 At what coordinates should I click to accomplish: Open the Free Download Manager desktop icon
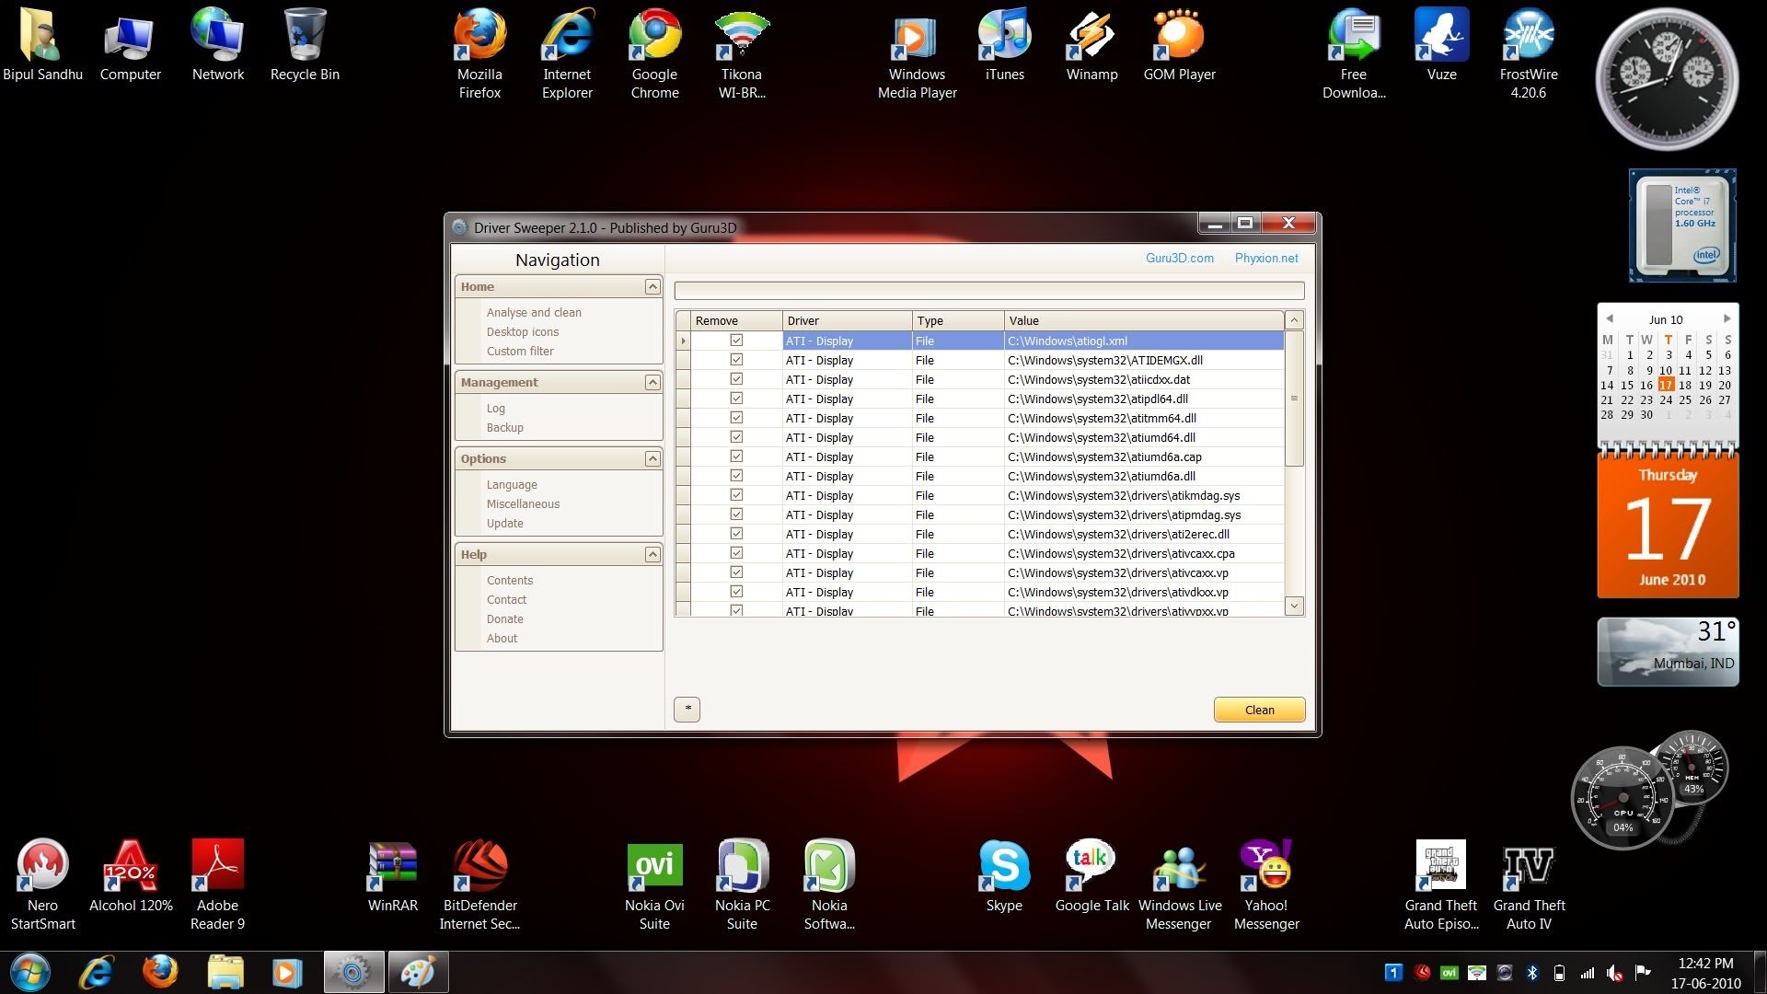(1354, 53)
